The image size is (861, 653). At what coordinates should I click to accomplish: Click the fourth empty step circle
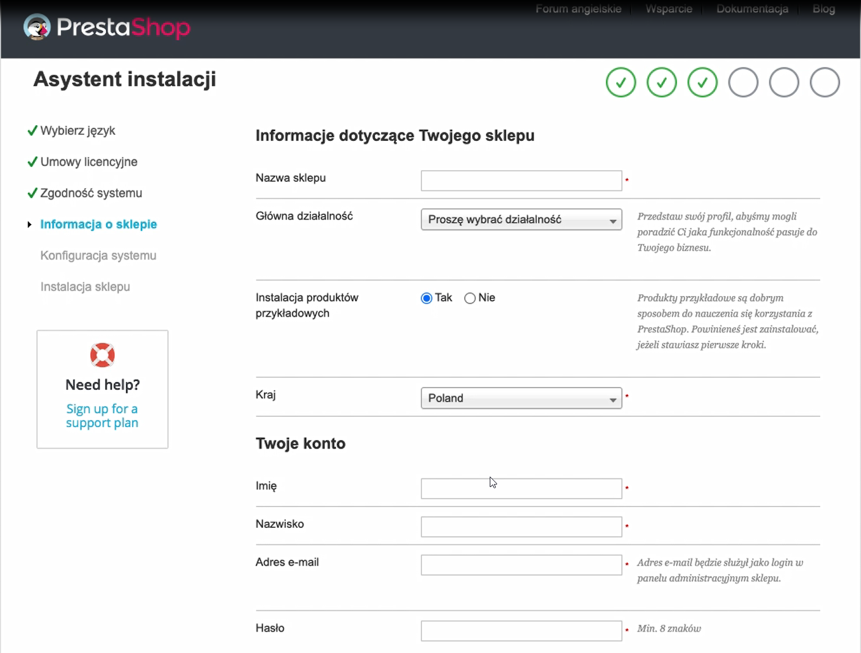click(743, 82)
